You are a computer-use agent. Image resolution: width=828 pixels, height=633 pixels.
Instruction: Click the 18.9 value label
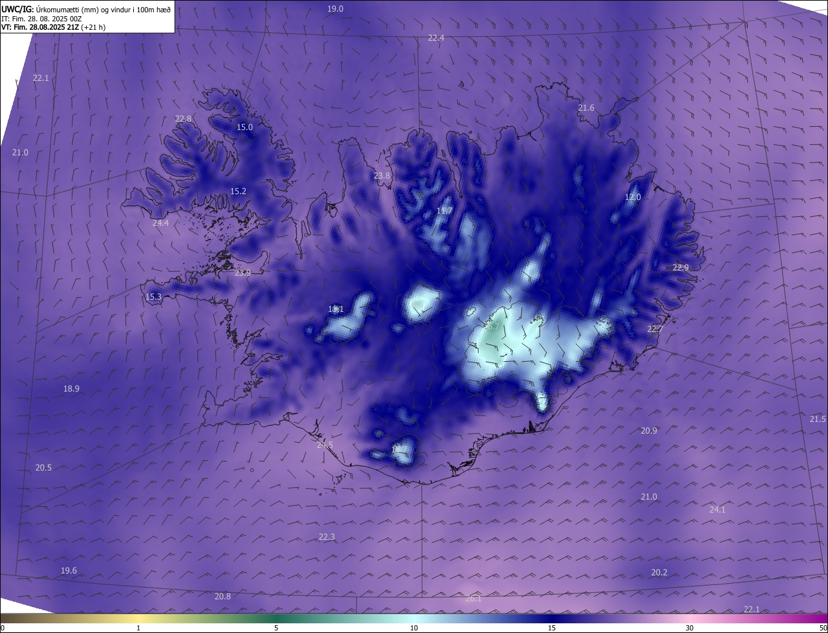tap(71, 388)
